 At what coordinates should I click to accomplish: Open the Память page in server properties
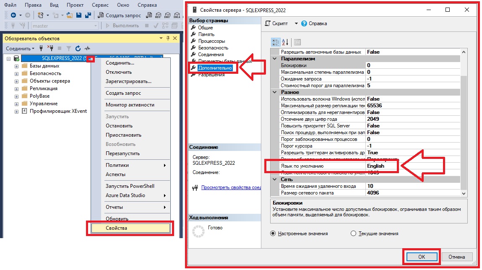pos(206,34)
